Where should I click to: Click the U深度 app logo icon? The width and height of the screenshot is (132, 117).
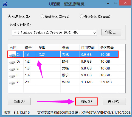(x=5, y=4)
